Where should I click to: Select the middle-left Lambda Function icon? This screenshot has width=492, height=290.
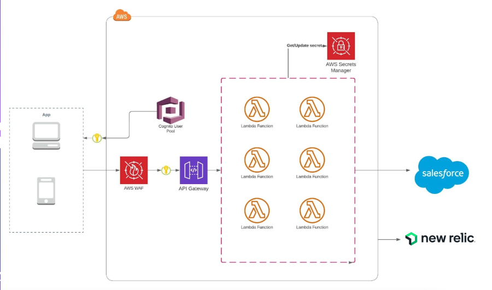pos(257,160)
